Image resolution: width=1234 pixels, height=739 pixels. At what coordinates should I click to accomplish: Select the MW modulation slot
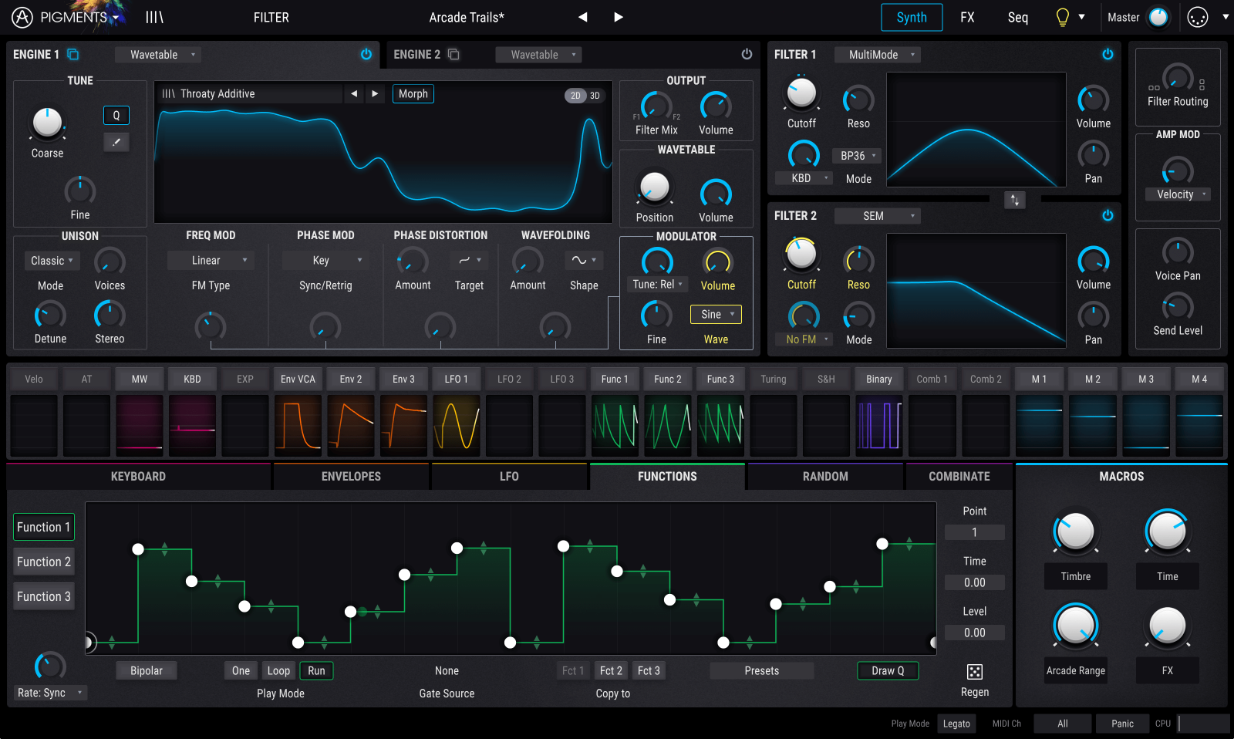coord(140,379)
